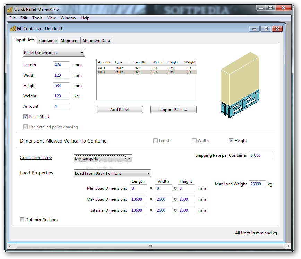Click the horizontal scrollbar thumb

[150, 246]
